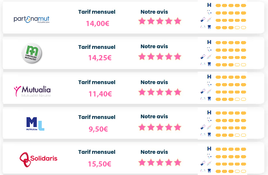Open the Solidaris logo
Viewport: 268px width, 175px height.
(38, 160)
